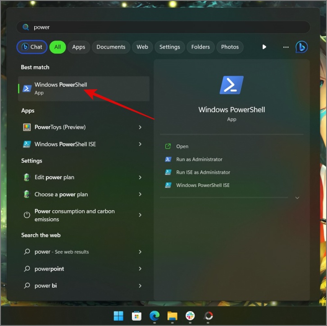Expand the powerpoint suggestion chevron

click(140, 269)
